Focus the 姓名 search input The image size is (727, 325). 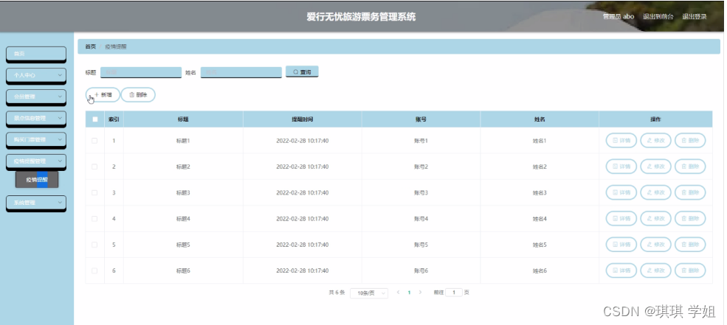tap(241, 72)
